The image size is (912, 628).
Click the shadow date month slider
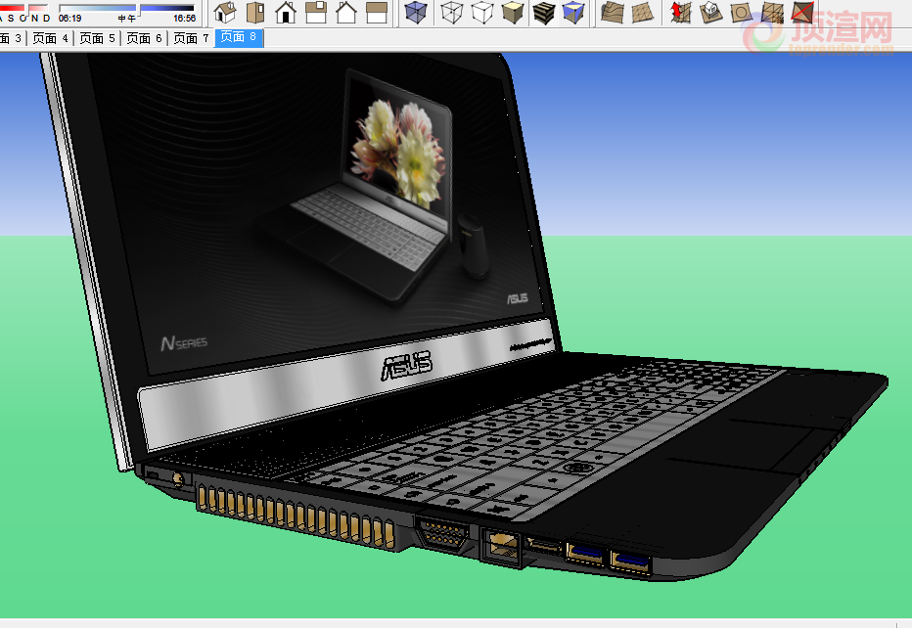[x=25, y=8]
